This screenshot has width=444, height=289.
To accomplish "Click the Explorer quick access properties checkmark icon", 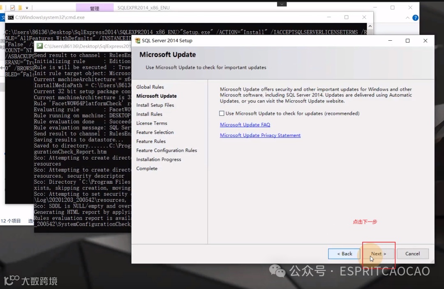I will tap(12, 8).
